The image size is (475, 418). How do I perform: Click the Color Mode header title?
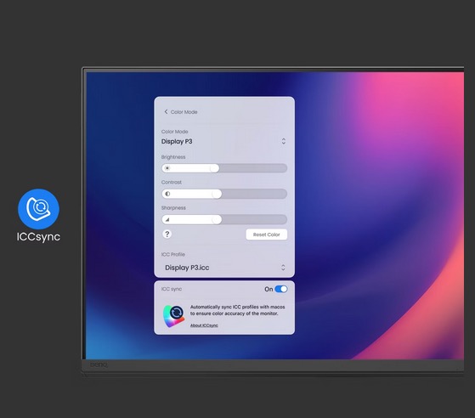click(x=184, y=112)
